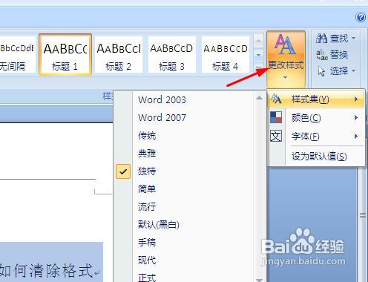Click the 选择 select button label

[339, 71]
